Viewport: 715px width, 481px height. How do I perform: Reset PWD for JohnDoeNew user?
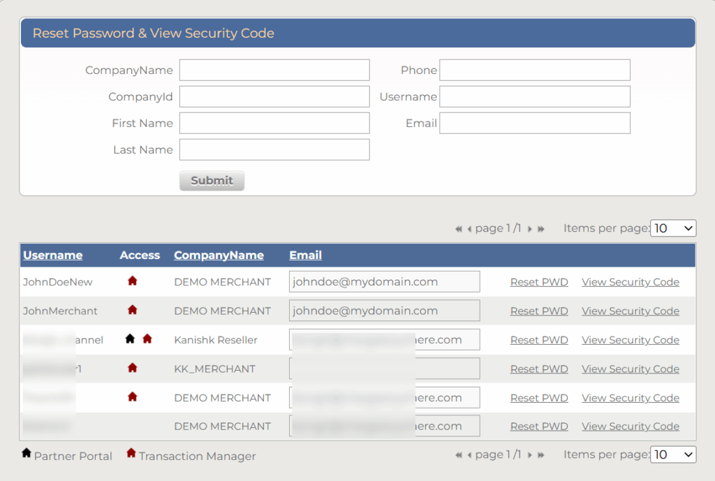(x=539, y=282)
